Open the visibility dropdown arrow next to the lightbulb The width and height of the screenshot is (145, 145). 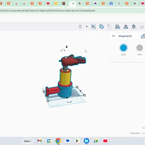click(87, 26)
